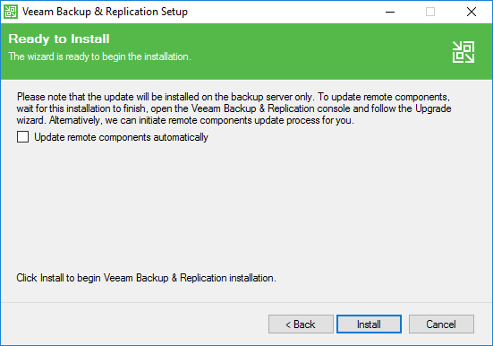
Task: Click the greyed-out maximize button
Action: (x=430, y=12)
